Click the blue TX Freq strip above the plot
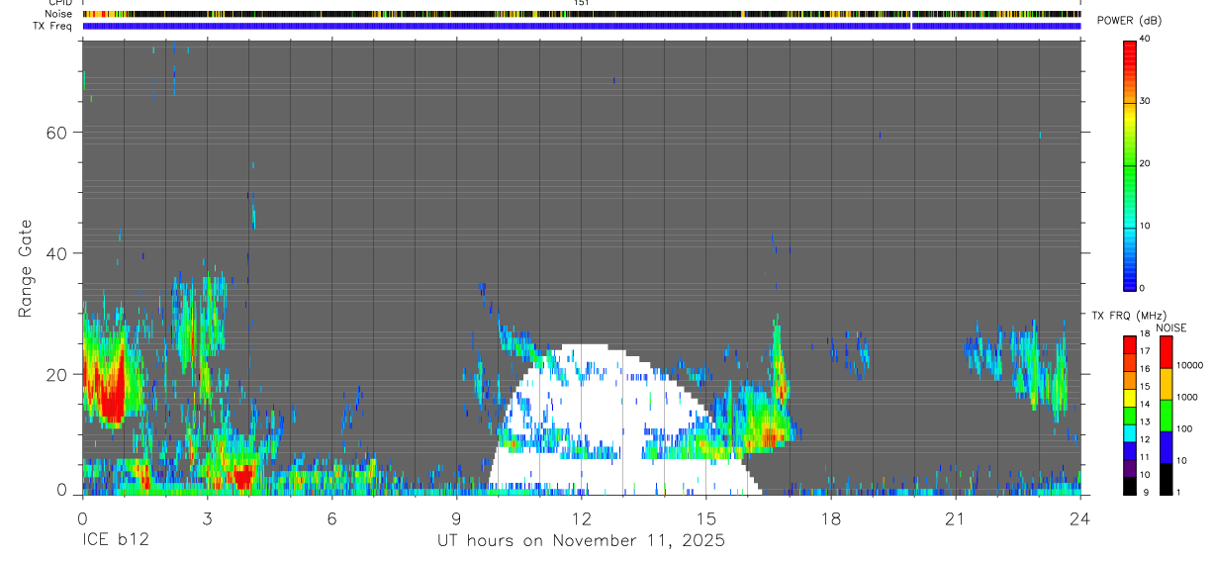Image resolution: width=1215 pixels, height=561 pixels. (581, 26)
